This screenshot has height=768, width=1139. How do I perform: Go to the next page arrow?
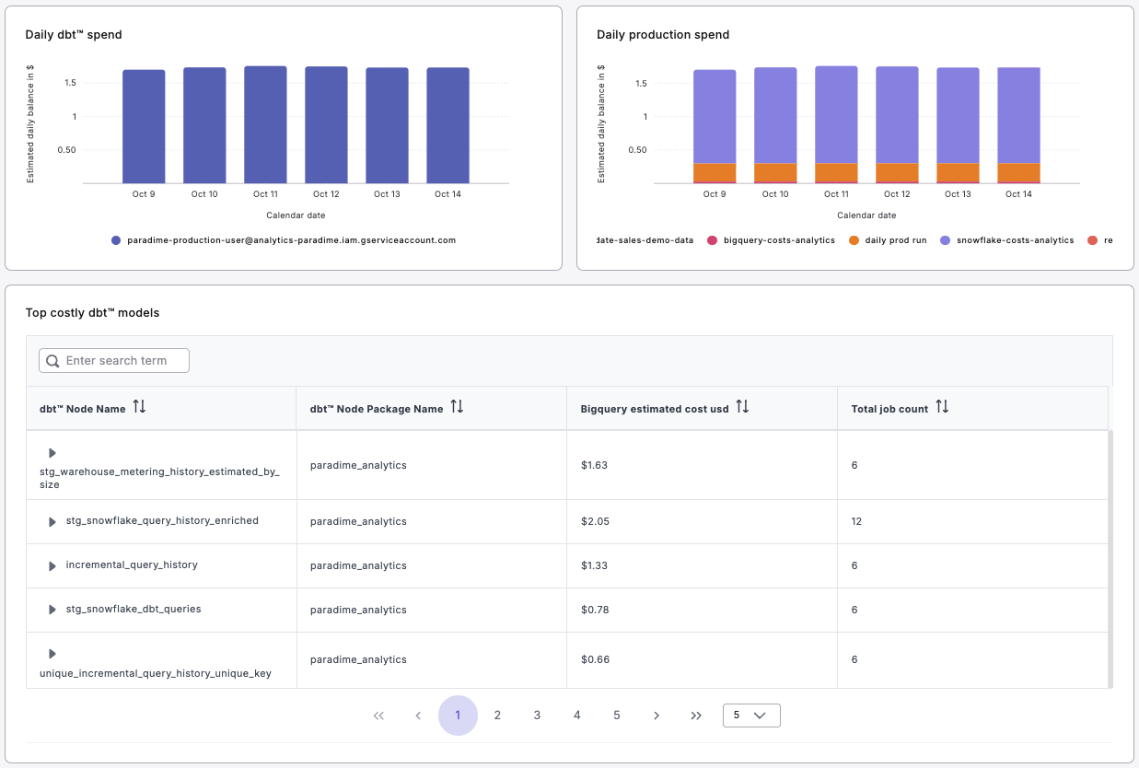pos(657,716)
